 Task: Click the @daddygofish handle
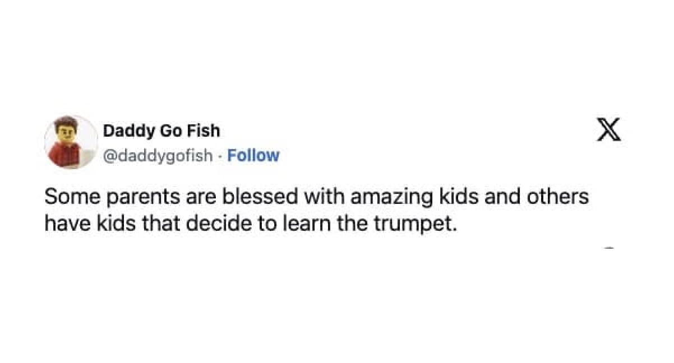(x=158, y=155)
